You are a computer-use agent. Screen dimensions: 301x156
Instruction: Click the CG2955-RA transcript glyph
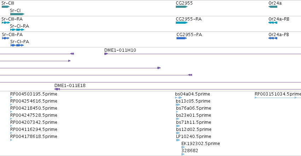coord(181,23)
